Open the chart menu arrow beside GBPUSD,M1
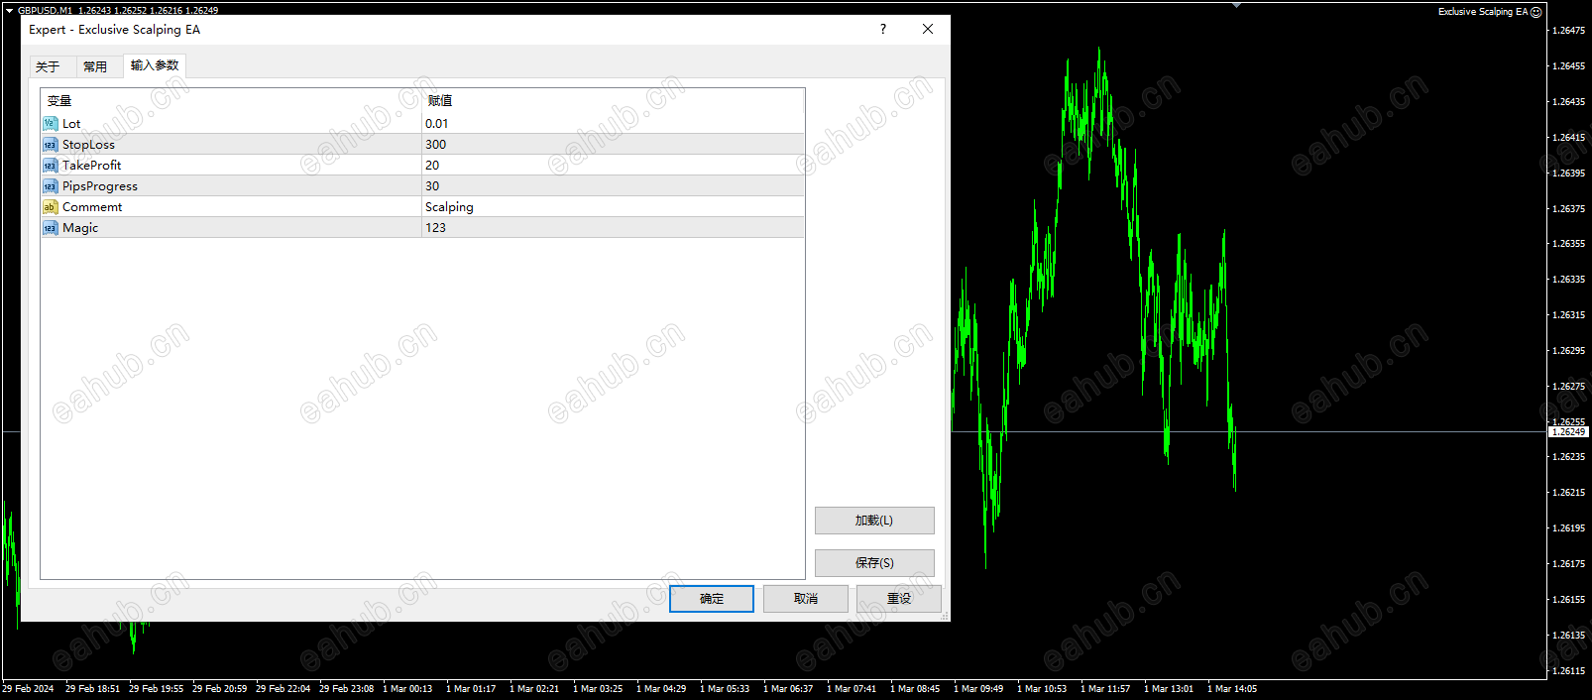The image size is (1592, 700). click(x=9, y=10)
